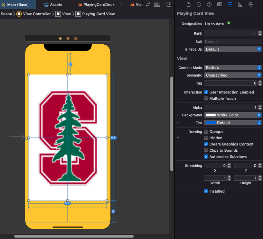263x239 pixels.
Task: Toggle Clears Graphics Context checkbox
Action: click(206, 144)
